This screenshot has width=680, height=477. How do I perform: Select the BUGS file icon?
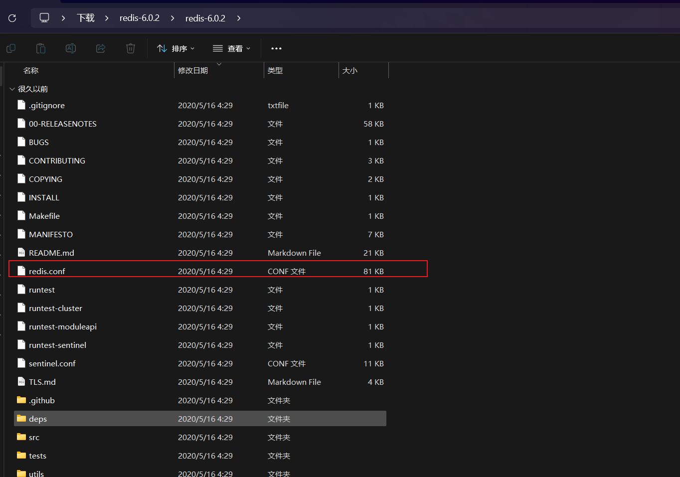coord(21,142)
